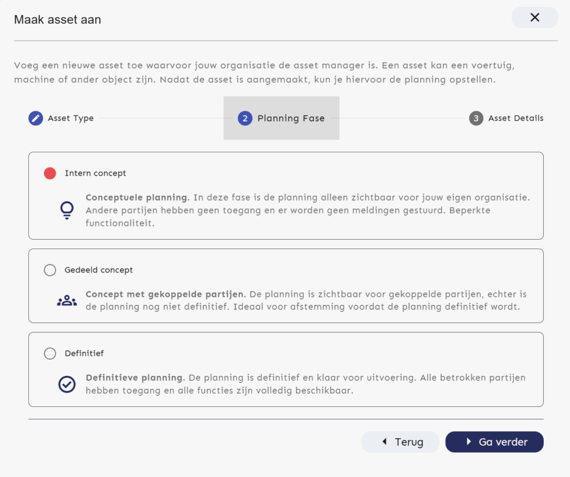Click the Gedeeld concept option label
The width and height of the screenshot is (570, 477).
point(99,270)
